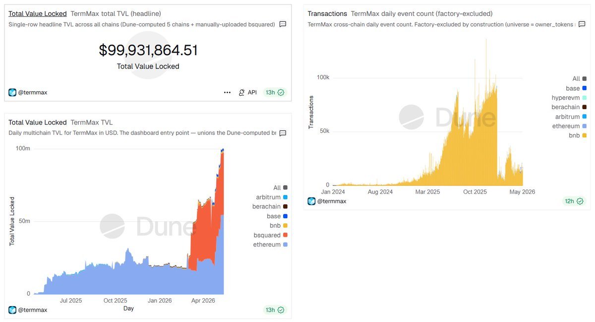Screen dimensions: 595x322
Task: Open Total Value Locked title of TermMax TVL chart
Action: pos(38,123)
